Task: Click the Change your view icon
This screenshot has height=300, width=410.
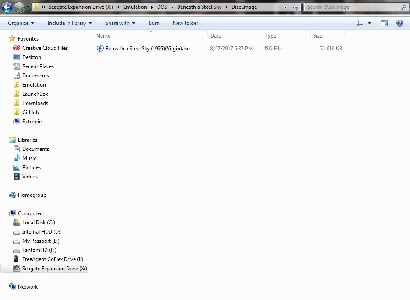Action: pyautogui.click(x=360, y=23)
